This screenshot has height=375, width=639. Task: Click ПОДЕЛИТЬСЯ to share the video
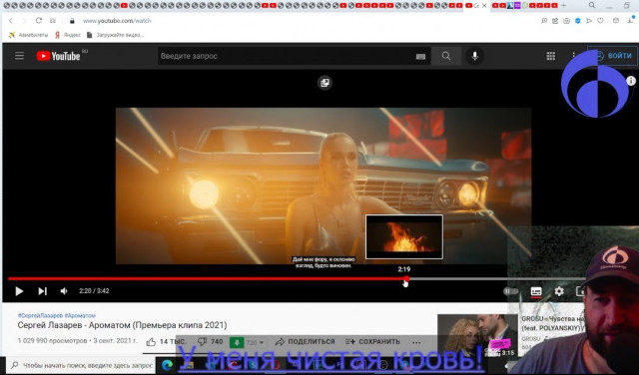tap(305, 342)
